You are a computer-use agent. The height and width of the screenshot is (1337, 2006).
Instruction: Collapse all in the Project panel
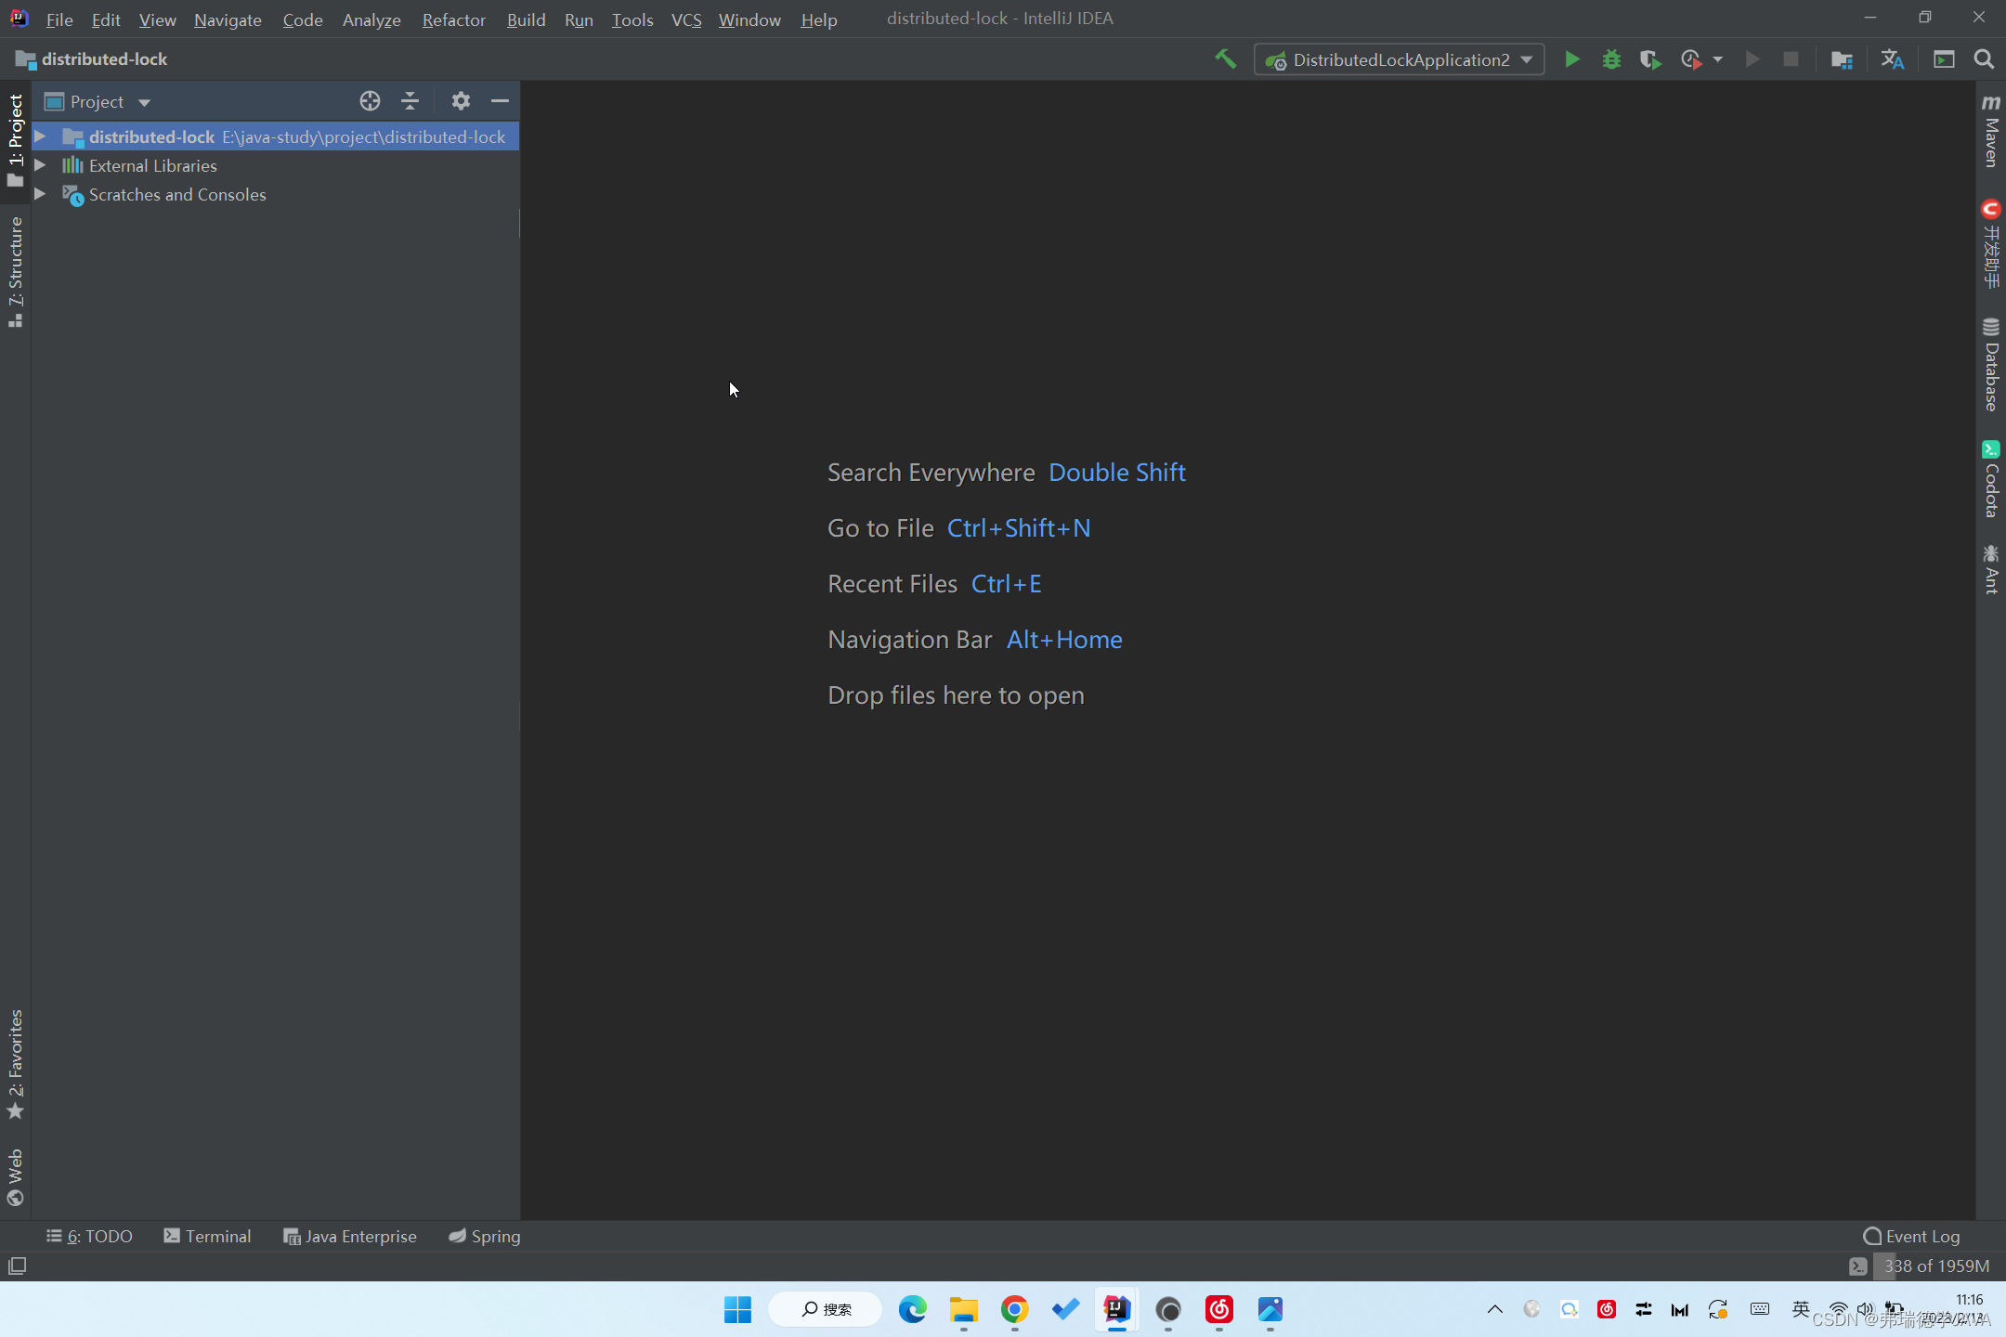pos(410,101)
